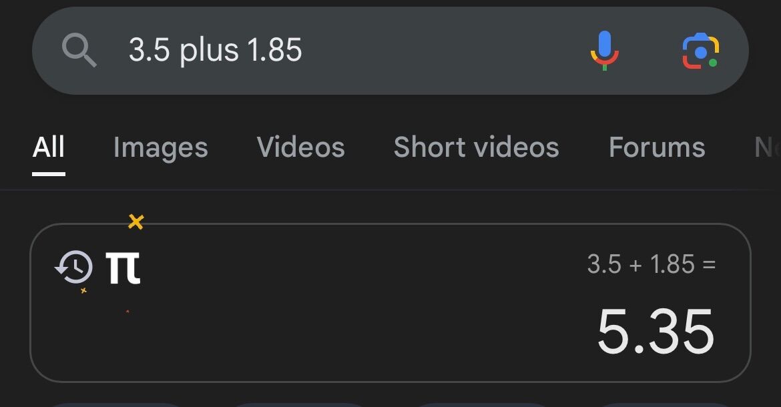
Task: Switch to the Images tab
Action: pyautogui.click(x=160, y=147)
